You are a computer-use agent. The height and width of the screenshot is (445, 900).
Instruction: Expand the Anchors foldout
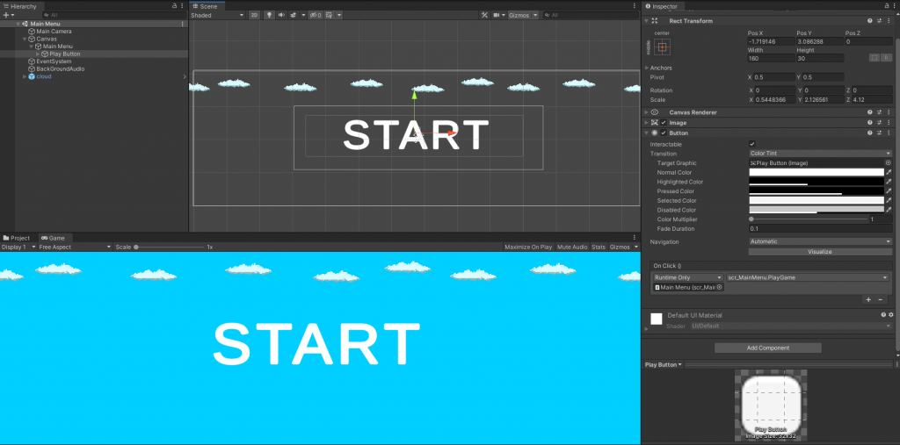[x=648, y=68]
